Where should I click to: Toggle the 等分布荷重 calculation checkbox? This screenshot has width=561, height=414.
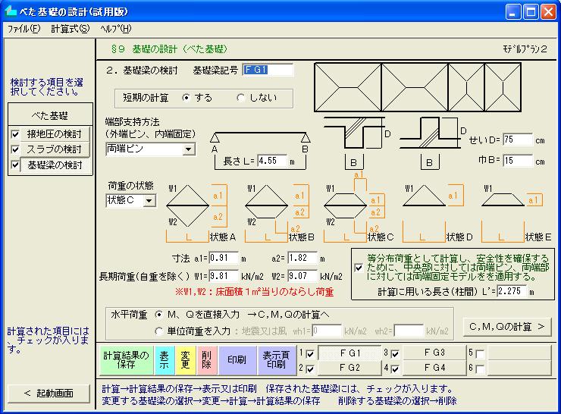(x=359, y=267)
